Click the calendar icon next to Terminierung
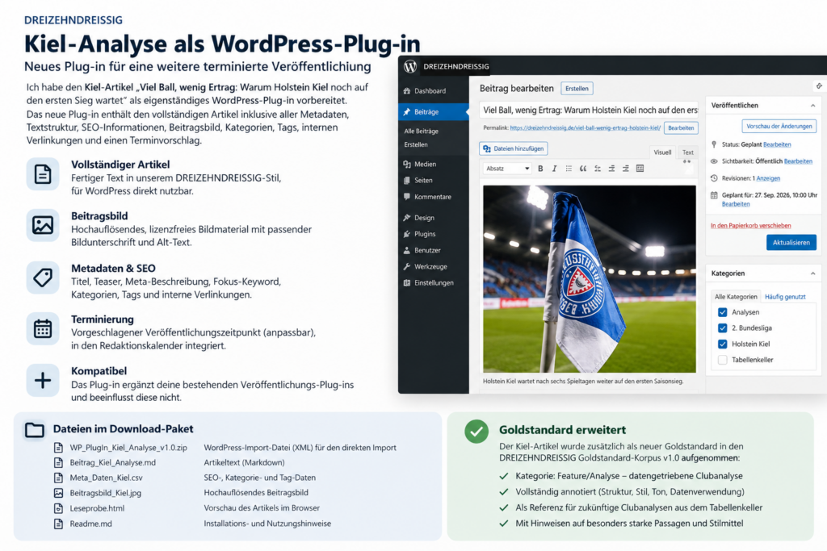The image size is (827, 551). coord(43,328)
